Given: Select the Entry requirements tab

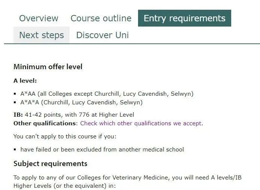Looking at the screenshot, I should coord(184,18).
